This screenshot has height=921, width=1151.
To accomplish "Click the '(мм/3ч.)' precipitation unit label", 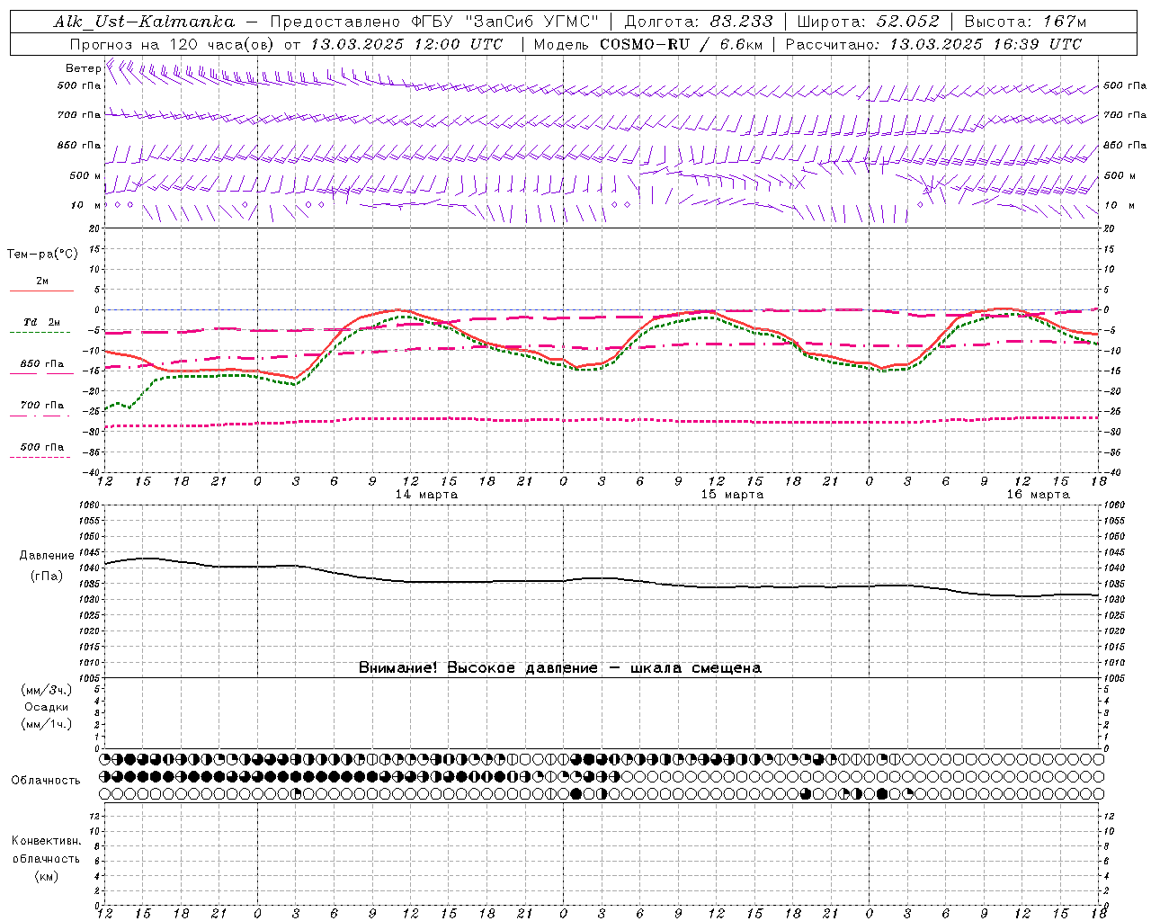I will click(46, 690).
